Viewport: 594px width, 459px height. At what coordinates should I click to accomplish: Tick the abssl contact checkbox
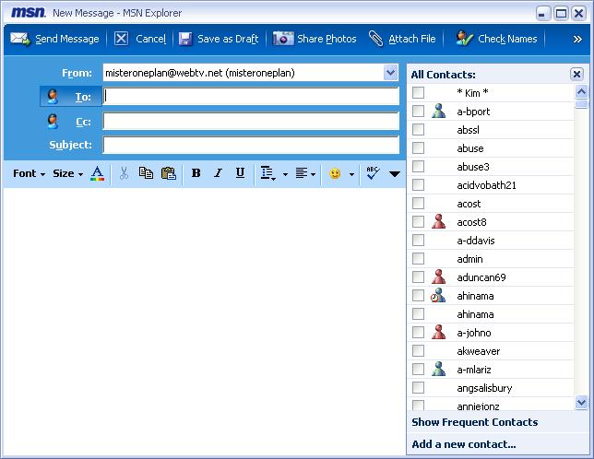[418, 130]
